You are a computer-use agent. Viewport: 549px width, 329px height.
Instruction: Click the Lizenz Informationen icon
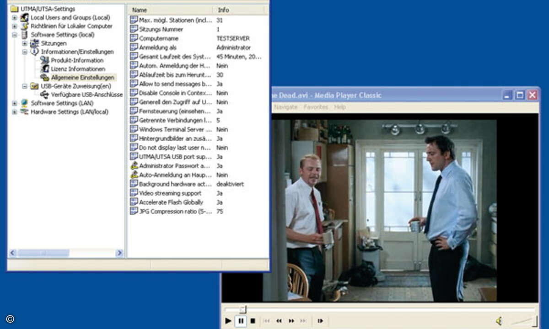click(x=44, y=69)
